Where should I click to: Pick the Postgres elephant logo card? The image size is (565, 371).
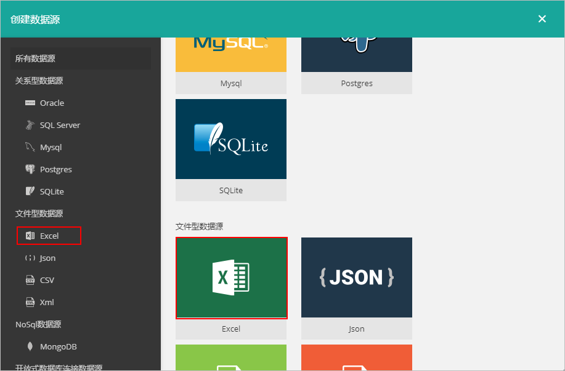coord(357,55)
